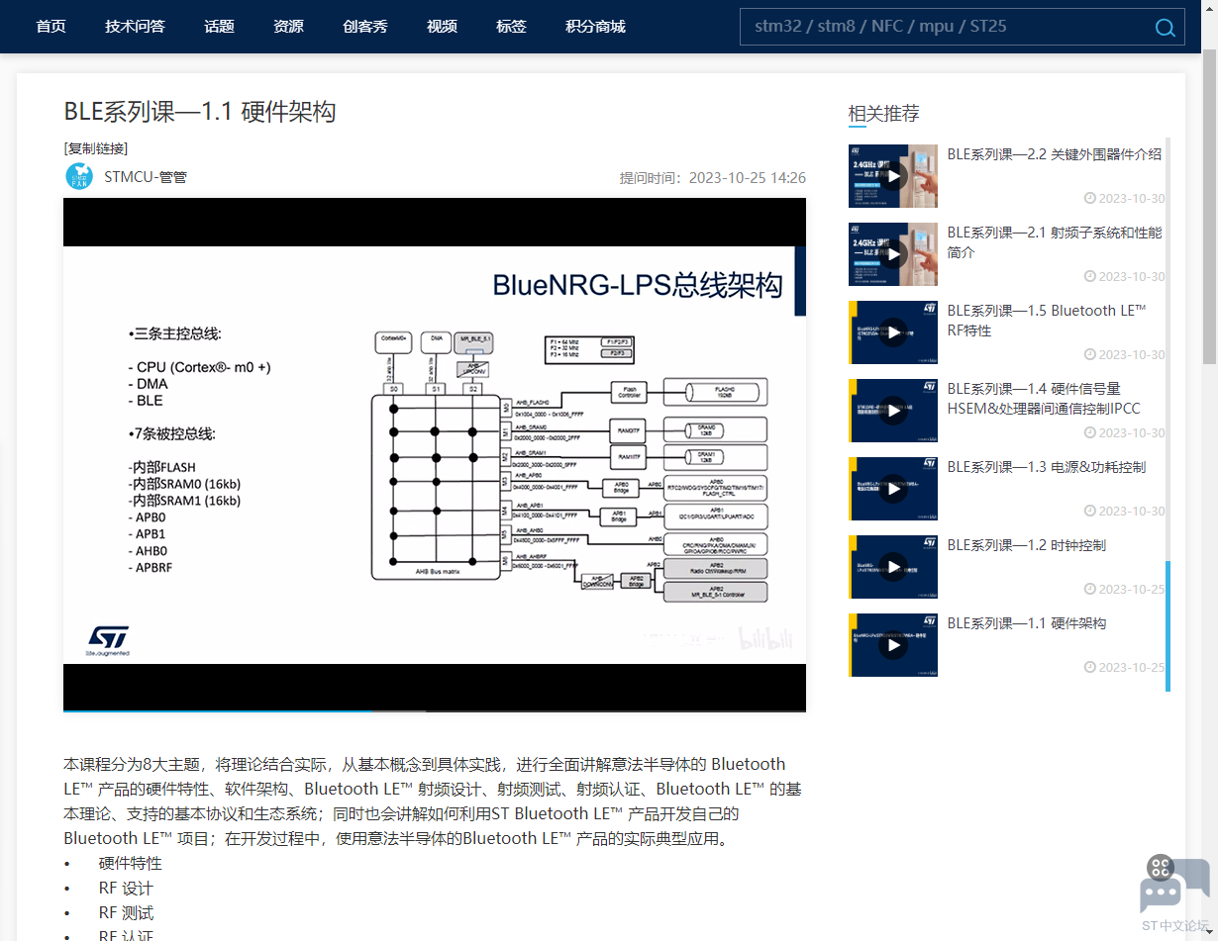The image size is (1218, 941).
Task: Click STMCU-管管 author avatar
Action: [x=79, y=177]
